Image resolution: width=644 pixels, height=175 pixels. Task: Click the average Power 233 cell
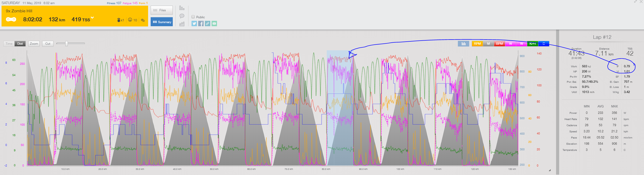601,113
